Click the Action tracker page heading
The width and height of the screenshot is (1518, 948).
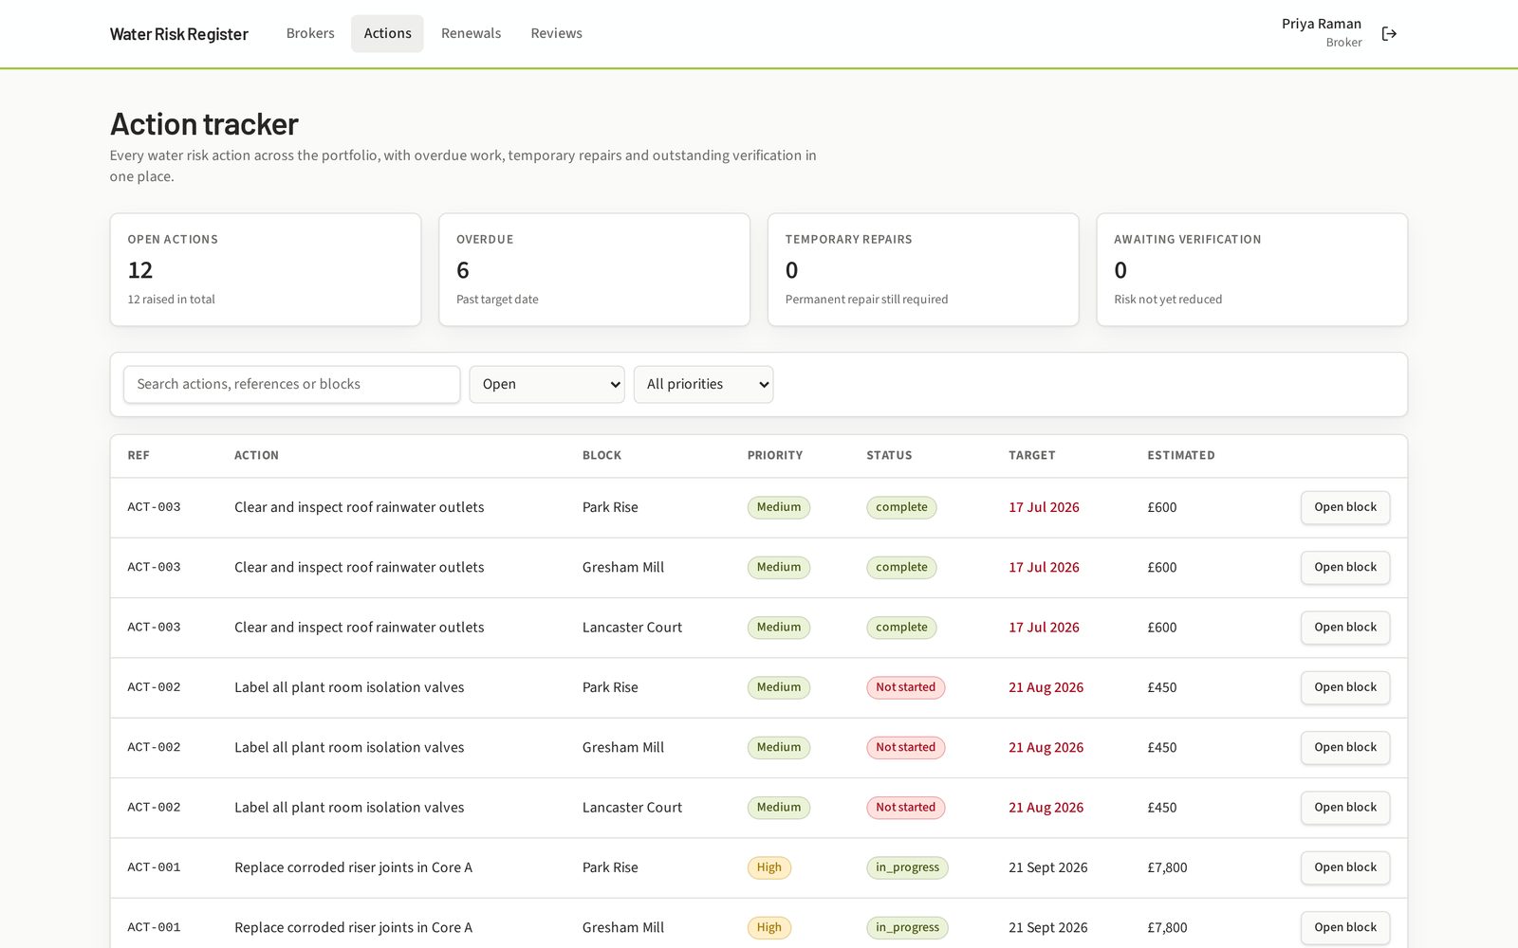204,124
